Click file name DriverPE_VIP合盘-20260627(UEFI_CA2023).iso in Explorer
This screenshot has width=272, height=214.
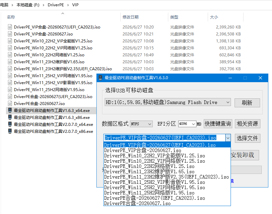click(57, 27)
